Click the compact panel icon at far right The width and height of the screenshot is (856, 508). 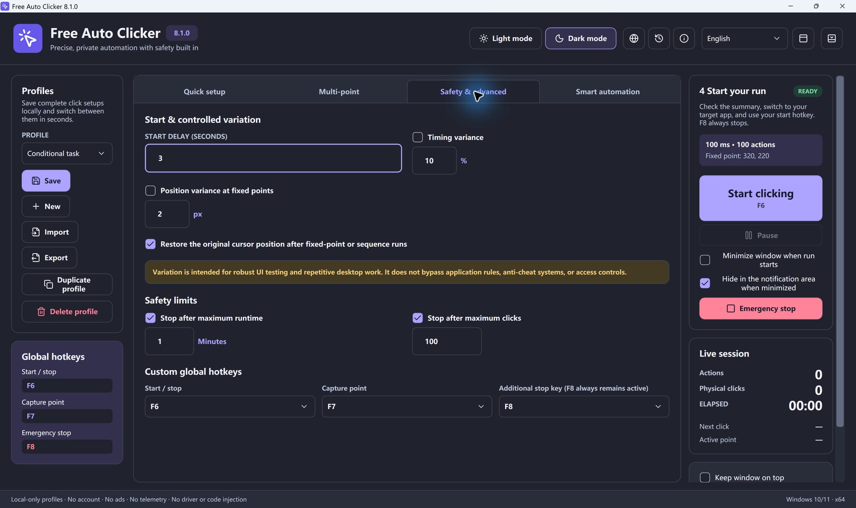[831, 38]
